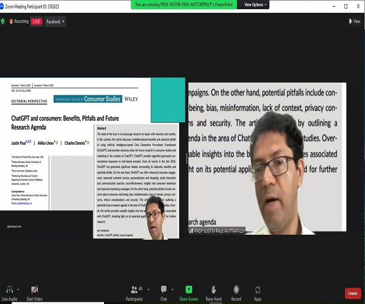The width and height of the screenshot is (365, 304).
Task: Maximize the Zoom window
Action: 346,6
